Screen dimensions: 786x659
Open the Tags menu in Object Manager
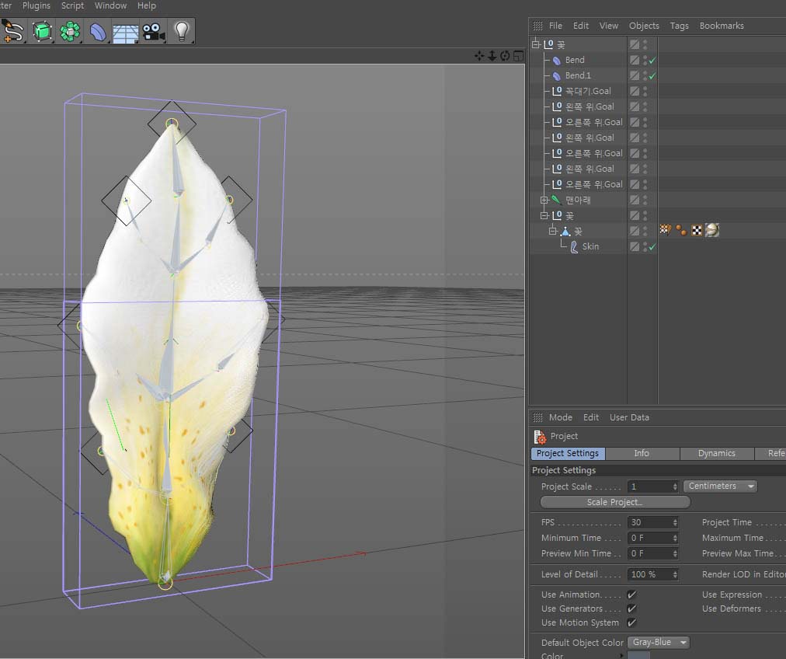[x=679, y=26]
